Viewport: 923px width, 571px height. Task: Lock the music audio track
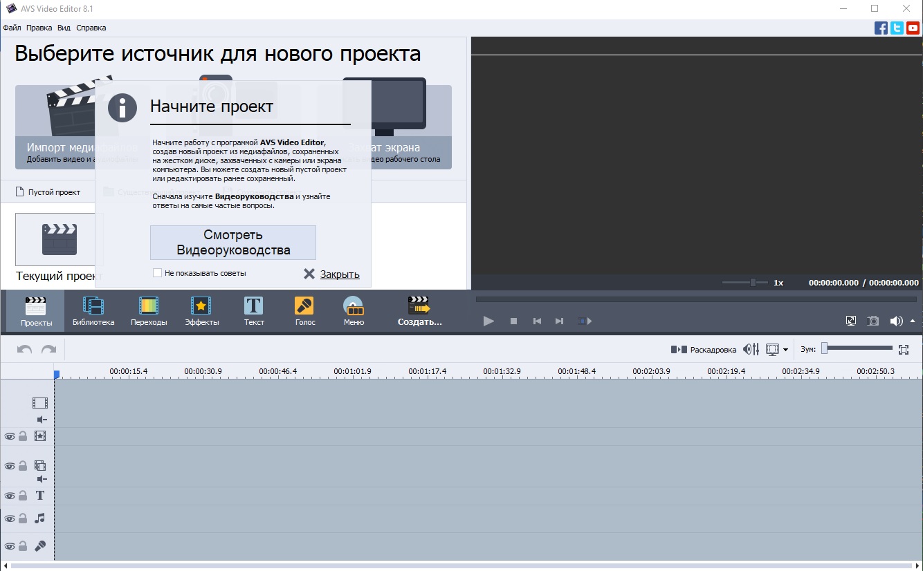pyautogui.click(x=23, y=518)
